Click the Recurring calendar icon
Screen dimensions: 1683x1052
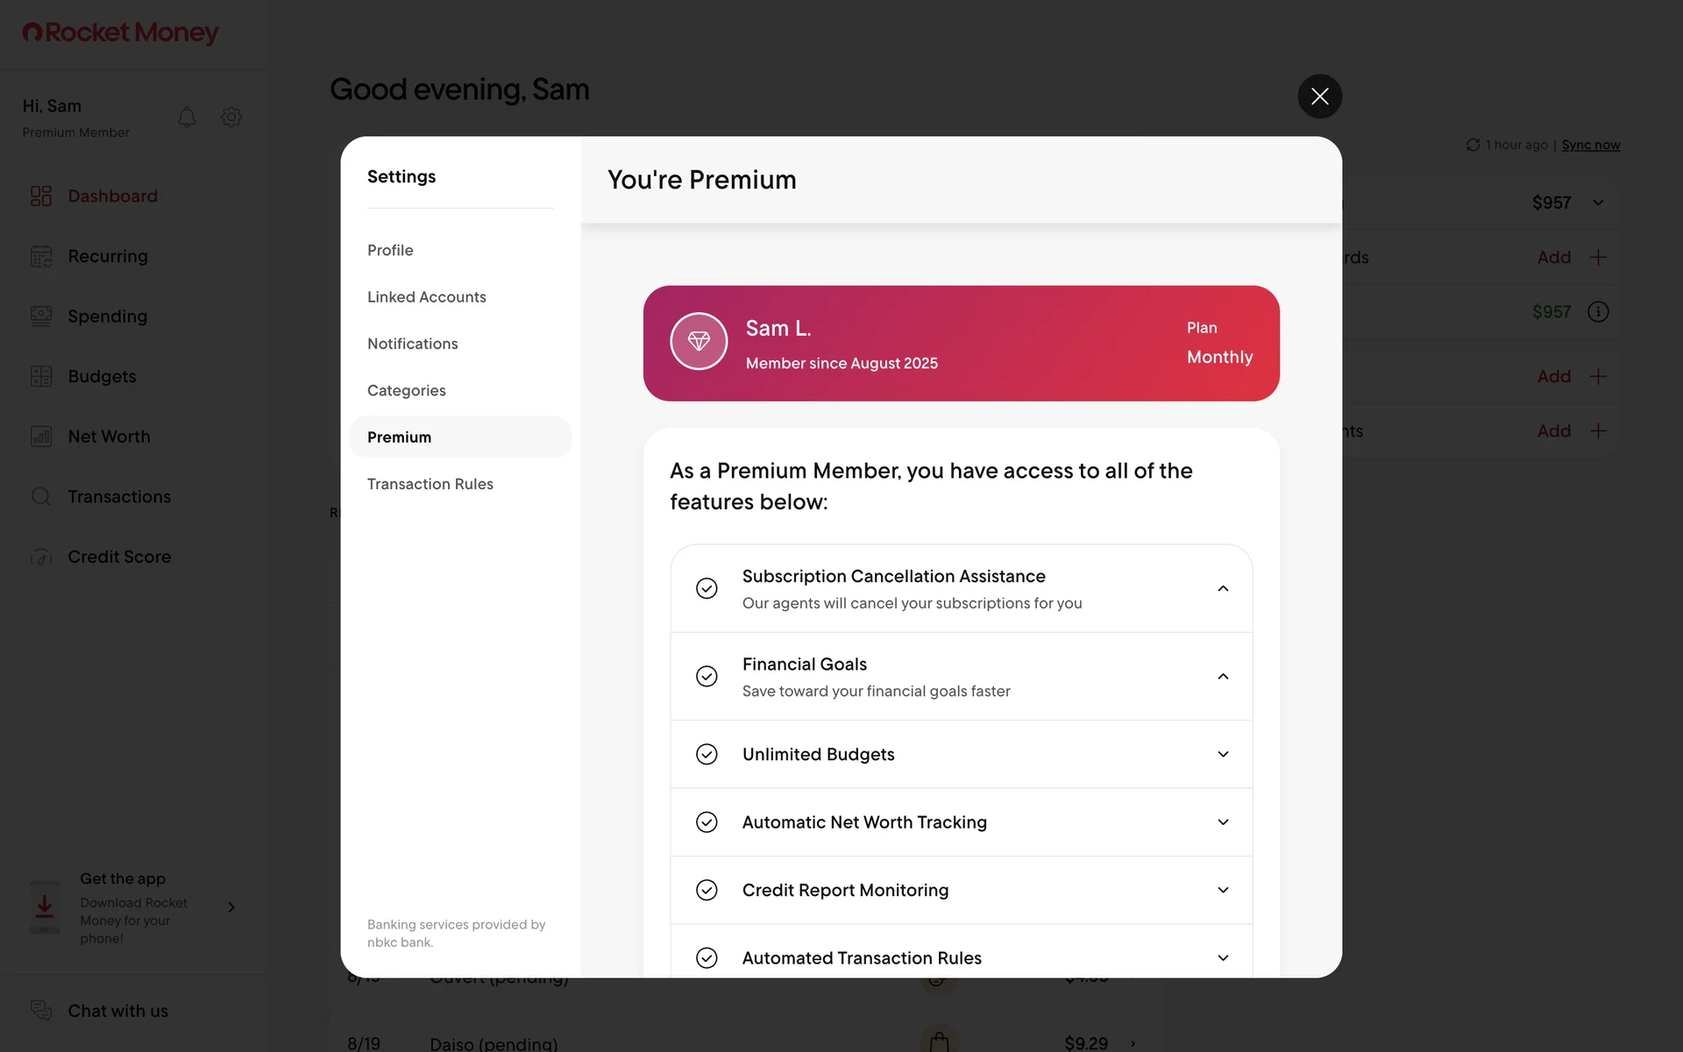[x=41, y=256]
